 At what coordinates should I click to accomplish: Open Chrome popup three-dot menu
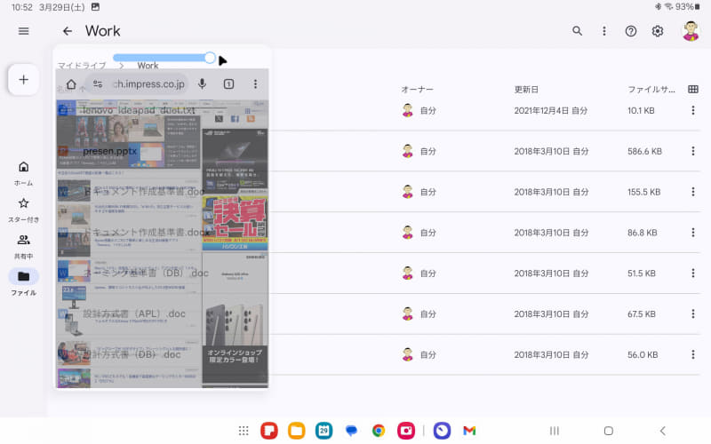[255, 84]
